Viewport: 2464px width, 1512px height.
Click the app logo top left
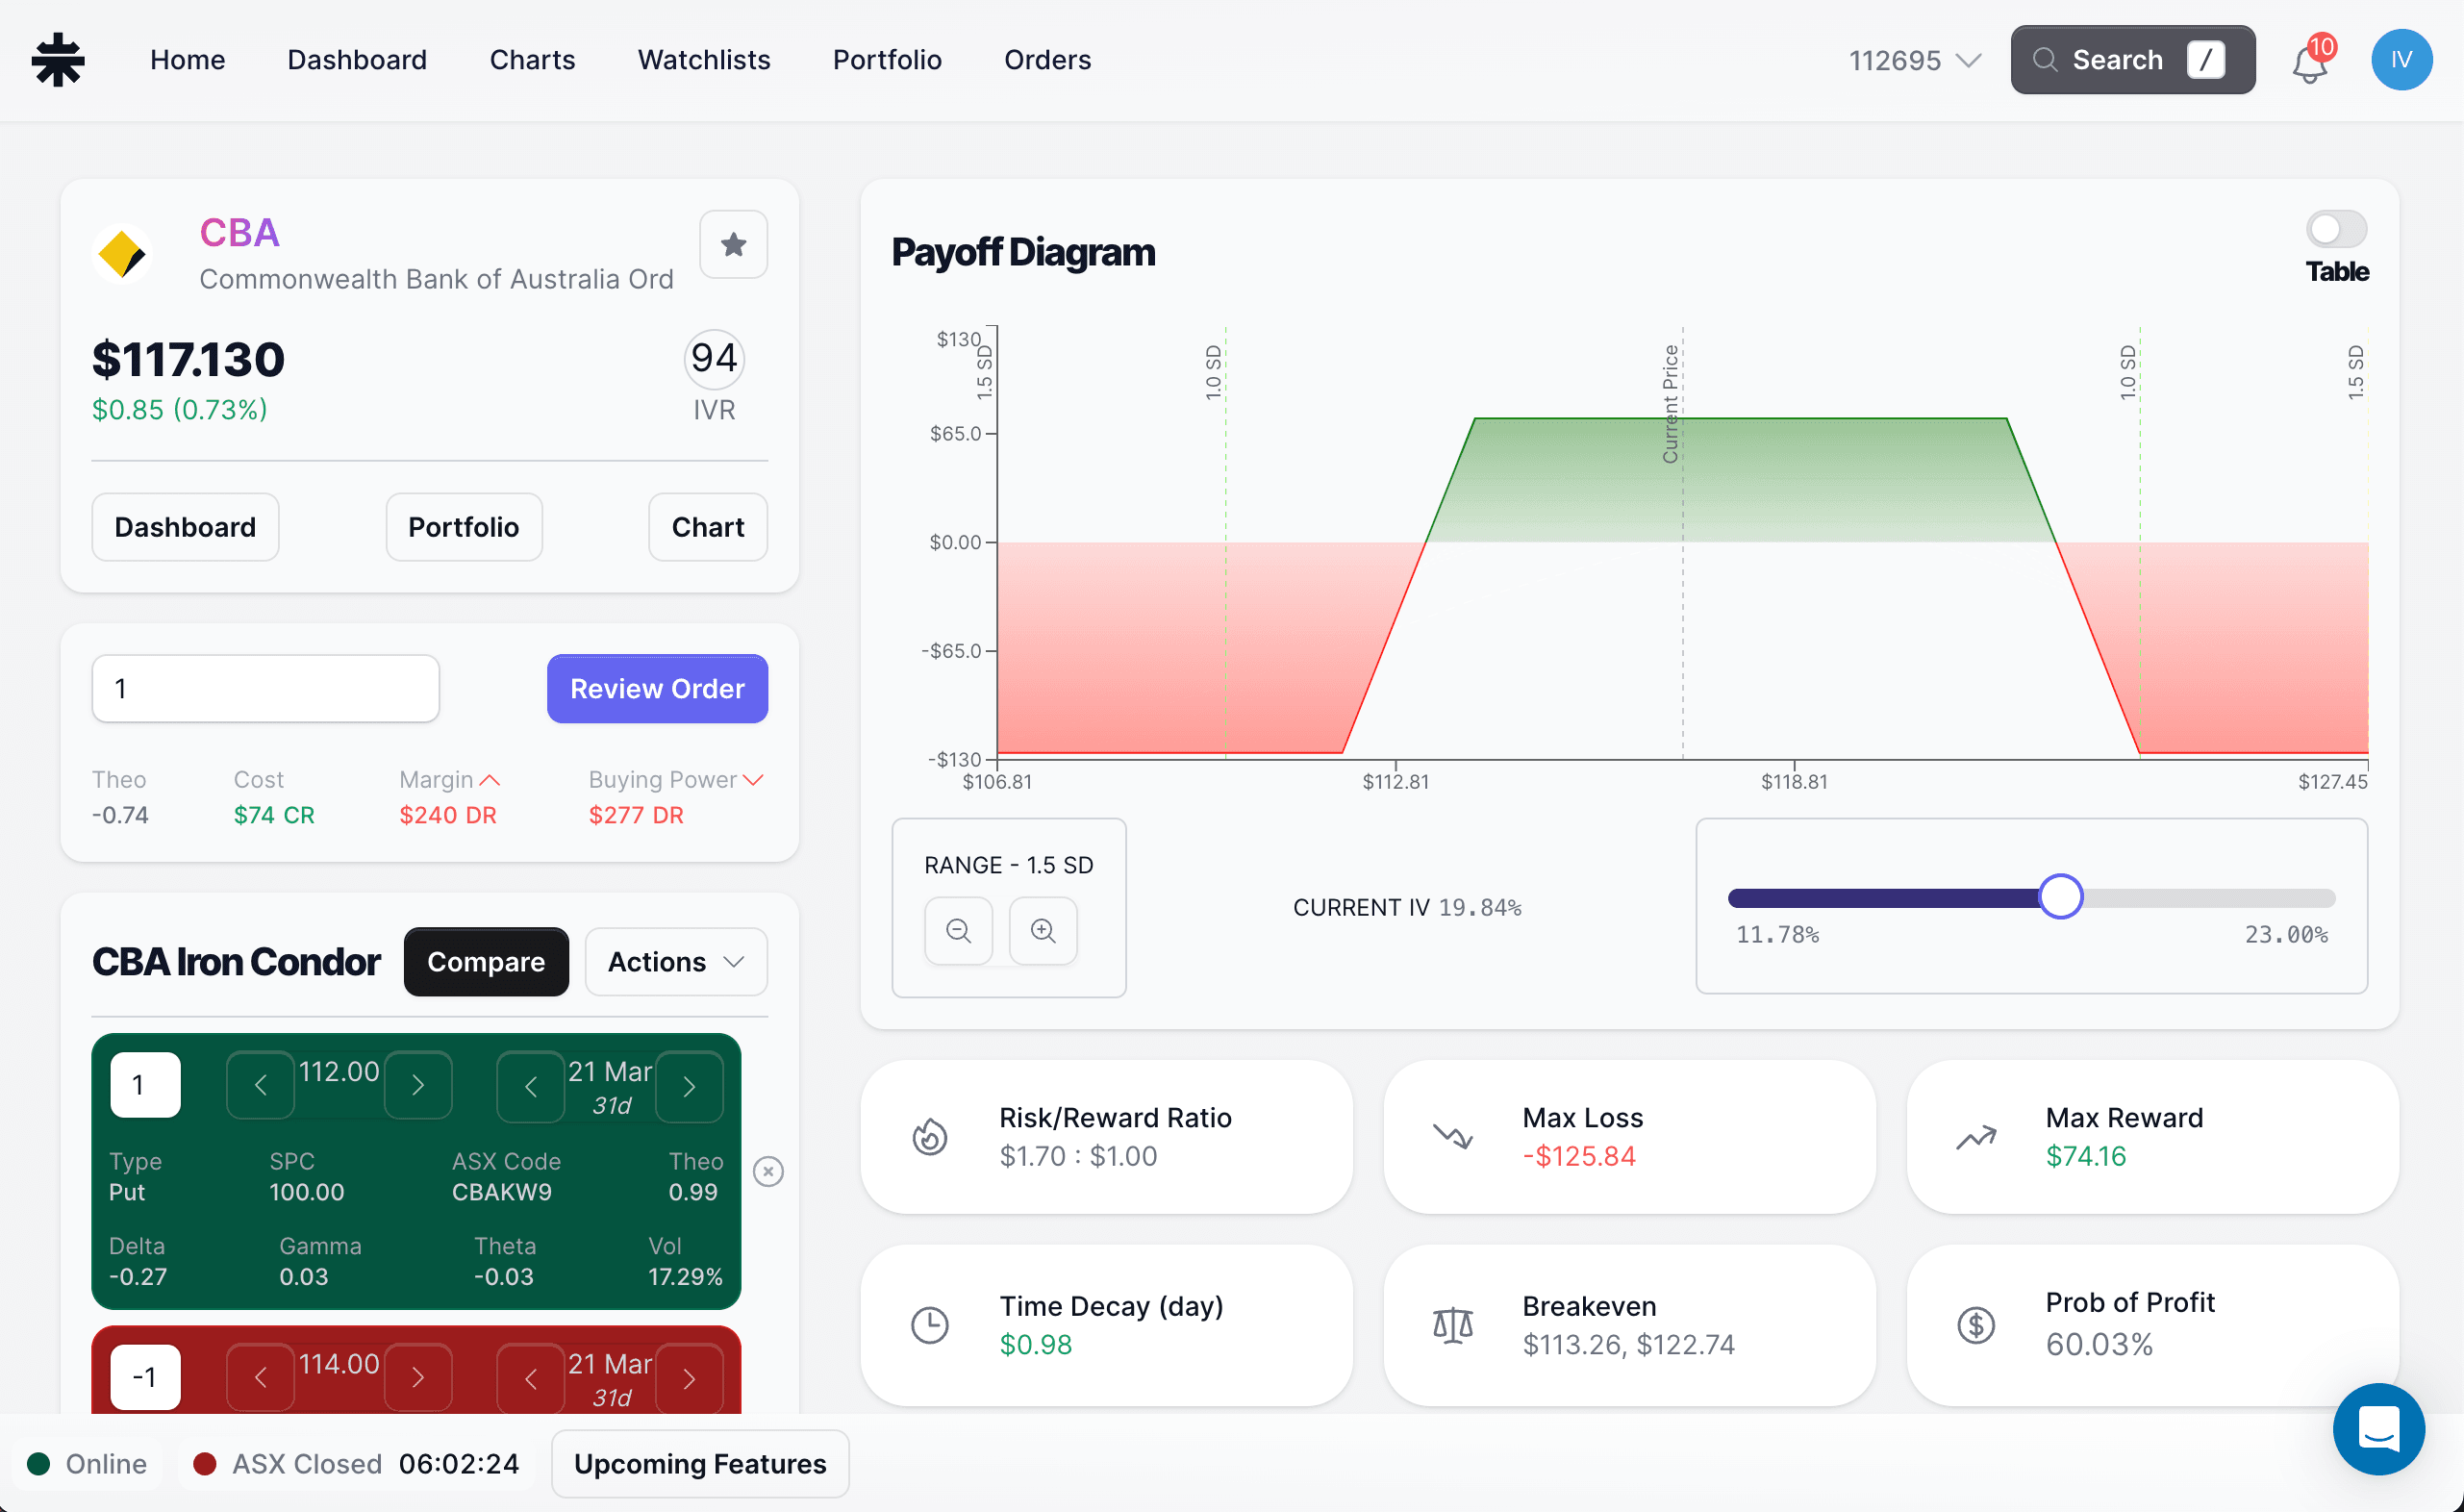coord(57,59)
